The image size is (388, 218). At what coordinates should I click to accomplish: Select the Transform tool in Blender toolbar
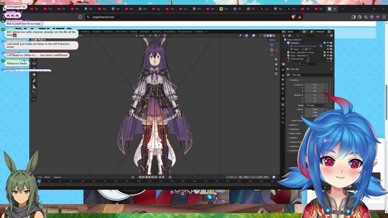coord(35,74)
